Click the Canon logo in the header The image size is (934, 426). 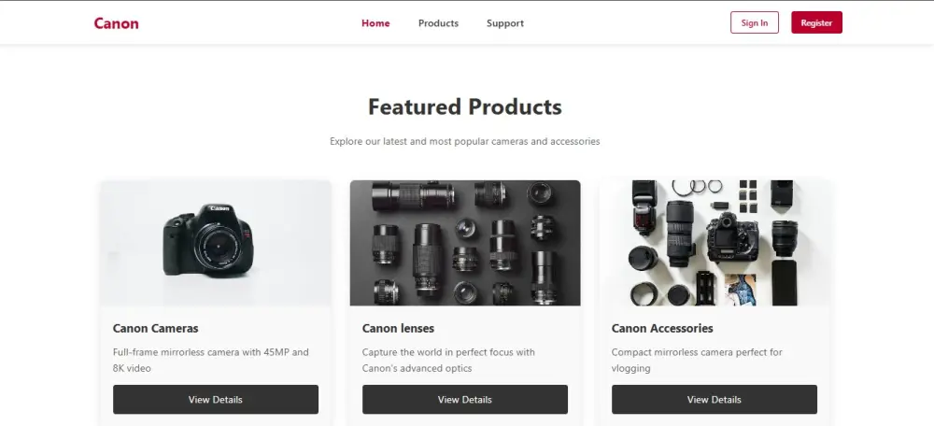[x=116, y=23]
